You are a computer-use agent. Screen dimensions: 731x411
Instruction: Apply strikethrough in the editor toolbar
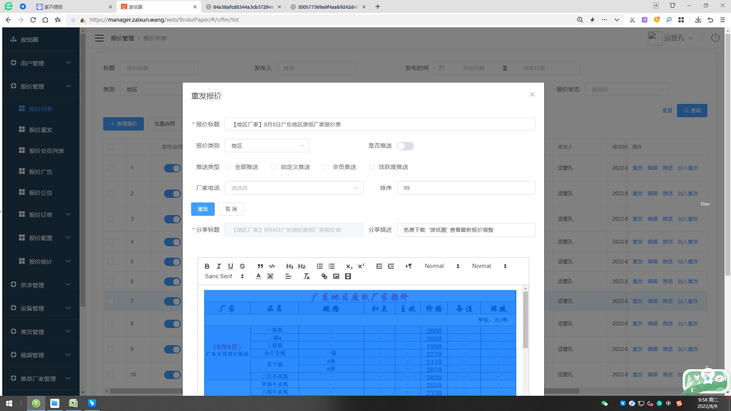tap(242, 266)
